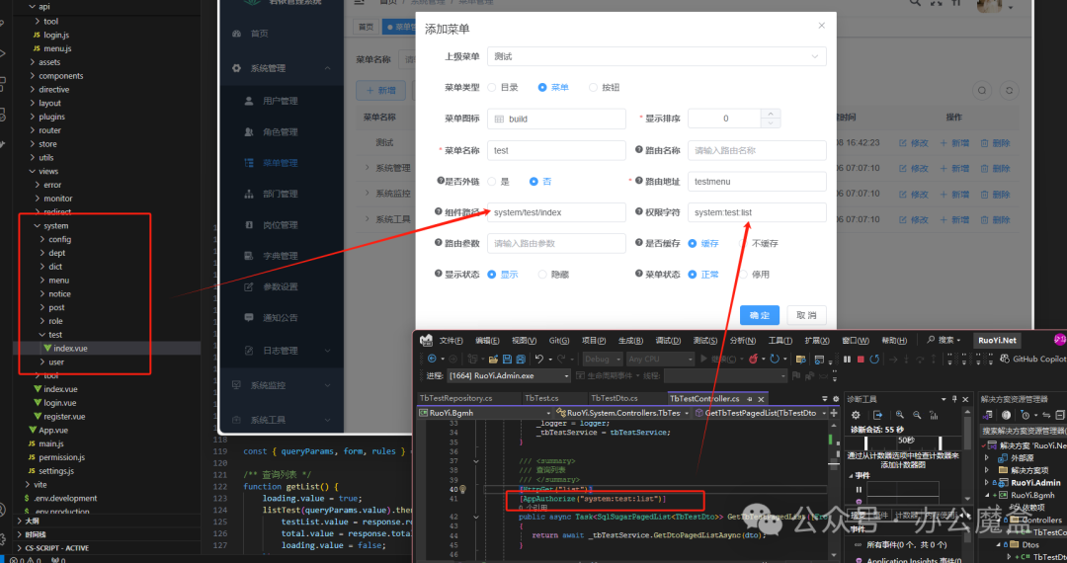Open the process RuoYi.Admin.exe dropdown
Image resolution: width=1067 pixels, height=563 pixels.
pos(509,375)
